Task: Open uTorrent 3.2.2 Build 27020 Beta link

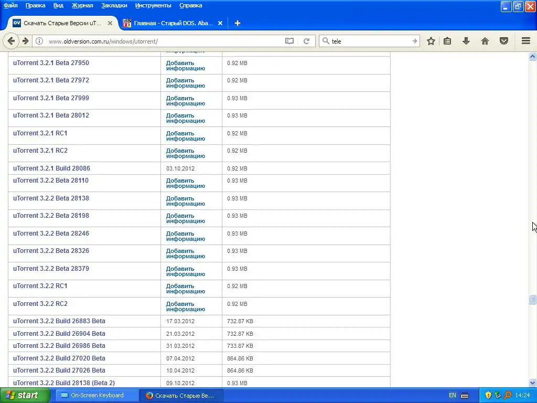Action: point(59,358)
